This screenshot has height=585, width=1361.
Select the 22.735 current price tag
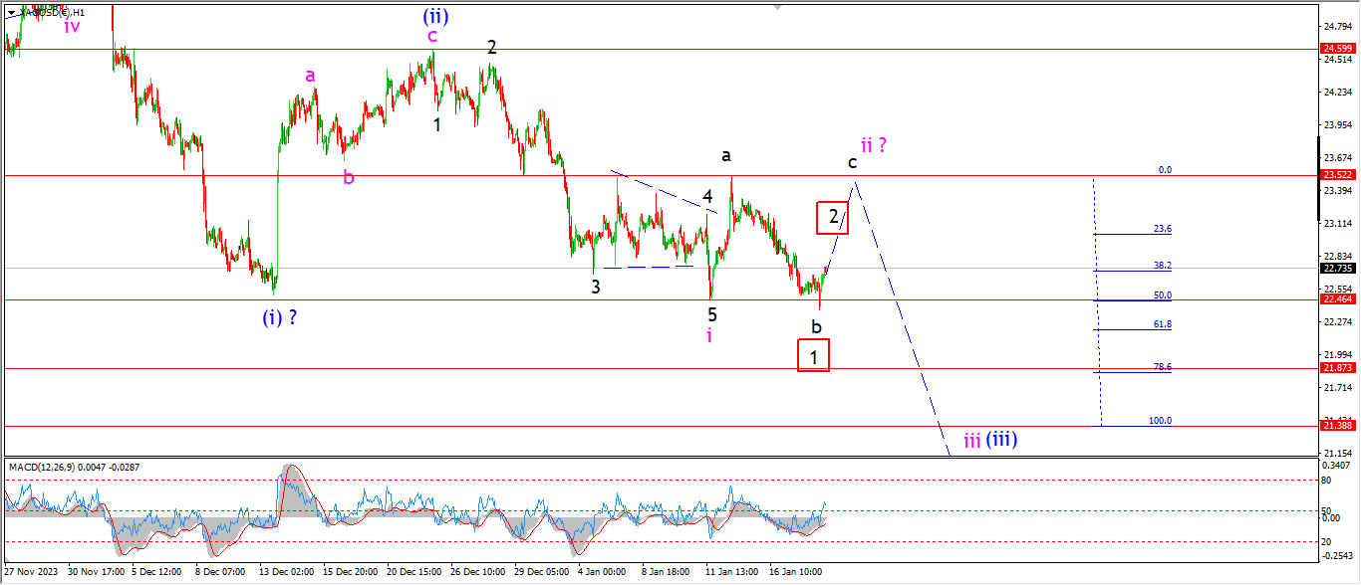(x=1336, y=268)
